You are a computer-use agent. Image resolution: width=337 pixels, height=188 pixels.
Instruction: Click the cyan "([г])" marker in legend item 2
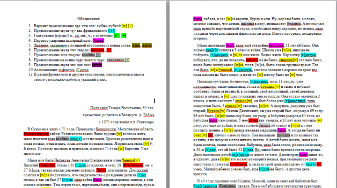(111, 31)
